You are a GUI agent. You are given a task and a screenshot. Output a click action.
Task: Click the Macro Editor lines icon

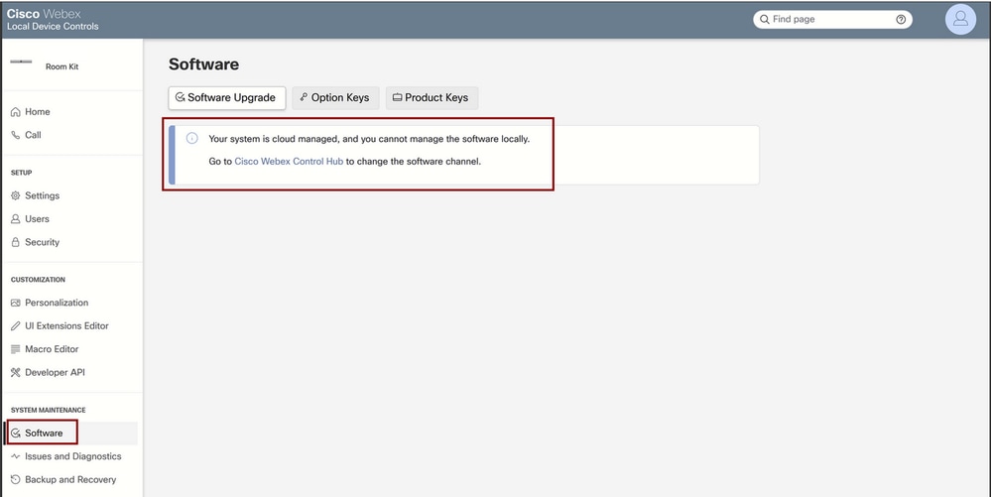(16, 349)
